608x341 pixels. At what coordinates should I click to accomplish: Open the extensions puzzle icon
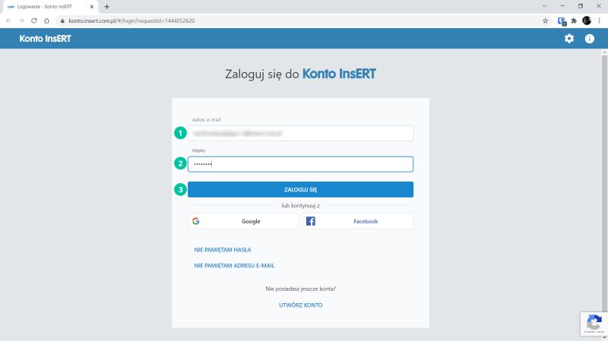[574, 21]
